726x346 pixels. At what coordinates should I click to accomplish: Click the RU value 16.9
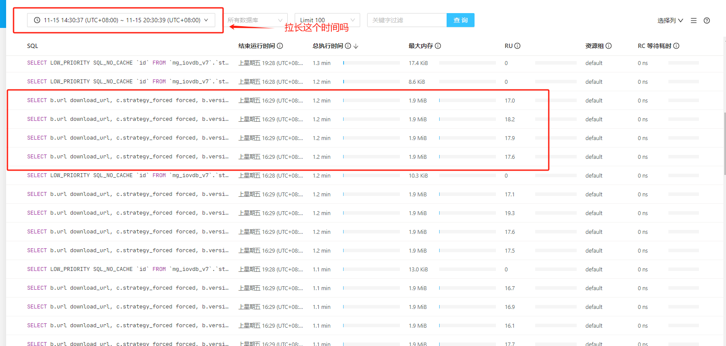pyautogui.click(x=510, y=307)
